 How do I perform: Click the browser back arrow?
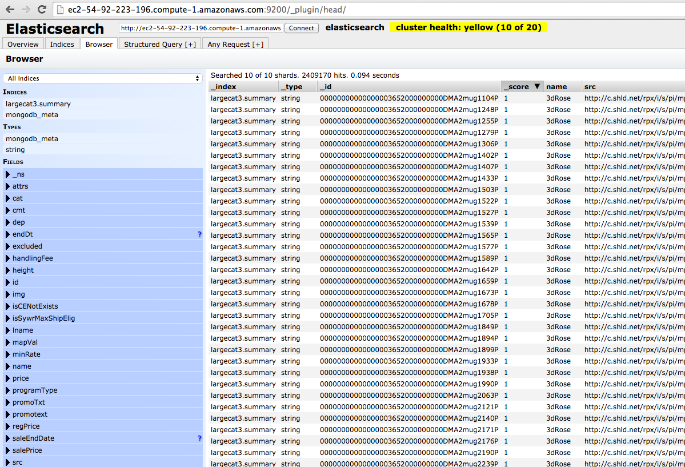pyautogui.click(x=10, y=9)
